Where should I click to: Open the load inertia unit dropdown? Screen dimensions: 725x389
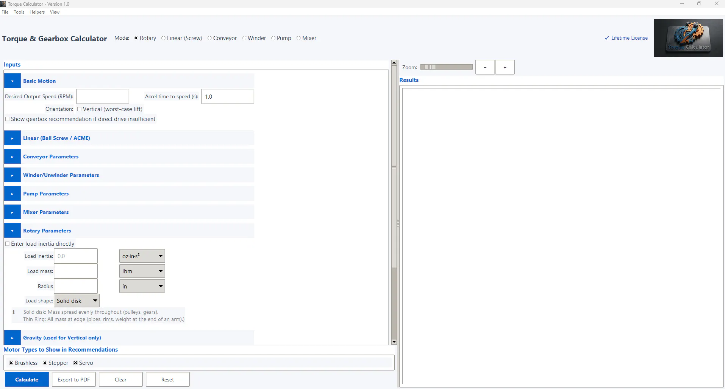click(x=142, y=256)
